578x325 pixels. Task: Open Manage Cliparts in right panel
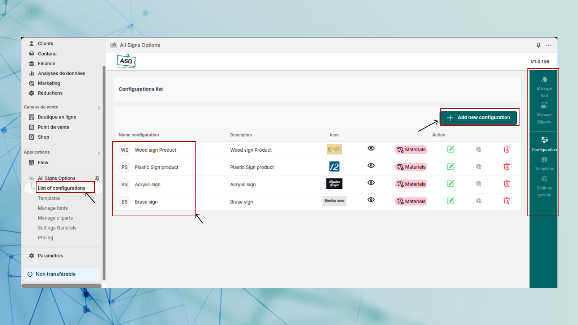[x=544, y=113]
